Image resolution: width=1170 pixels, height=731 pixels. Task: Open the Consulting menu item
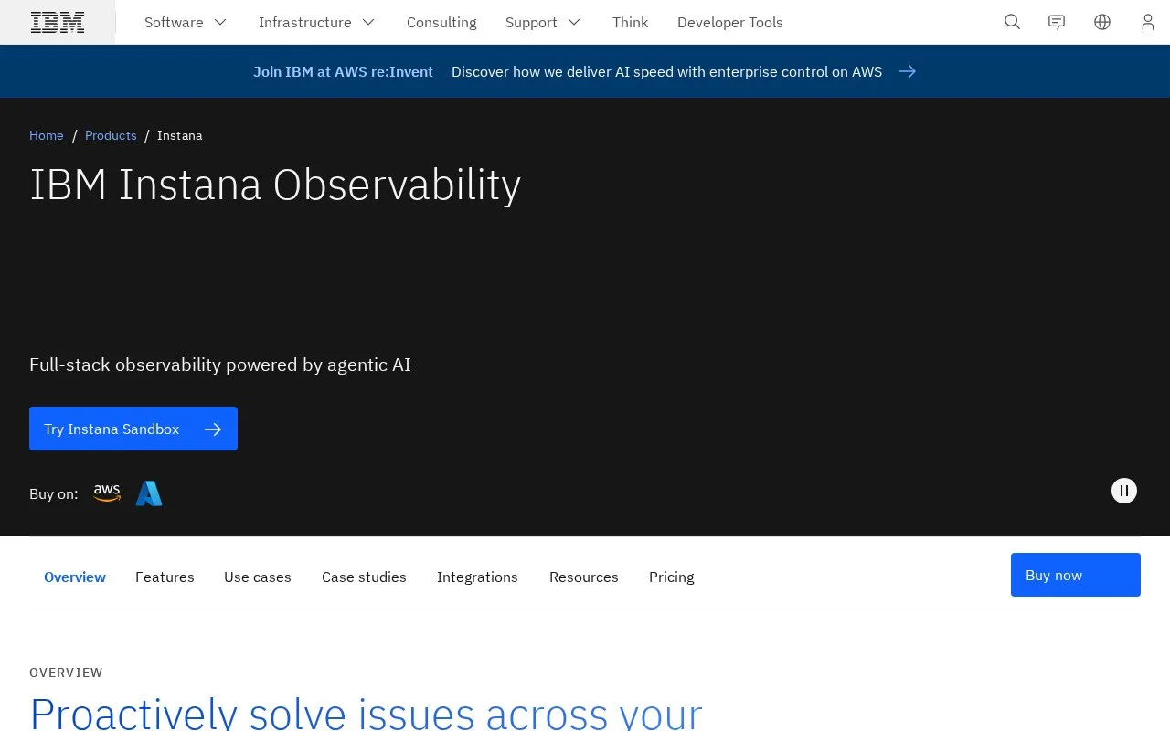(x=441, y=22)
